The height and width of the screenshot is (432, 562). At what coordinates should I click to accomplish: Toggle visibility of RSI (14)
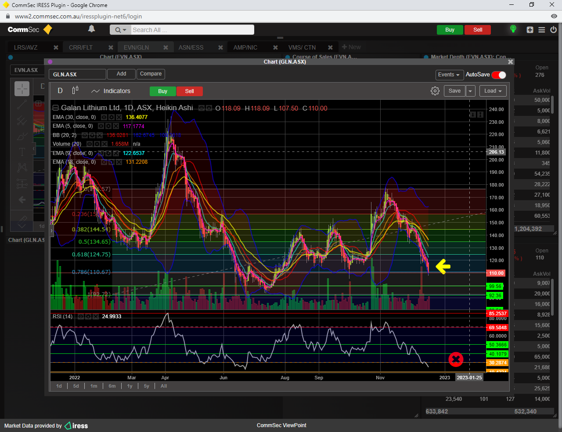click(81, 317)
